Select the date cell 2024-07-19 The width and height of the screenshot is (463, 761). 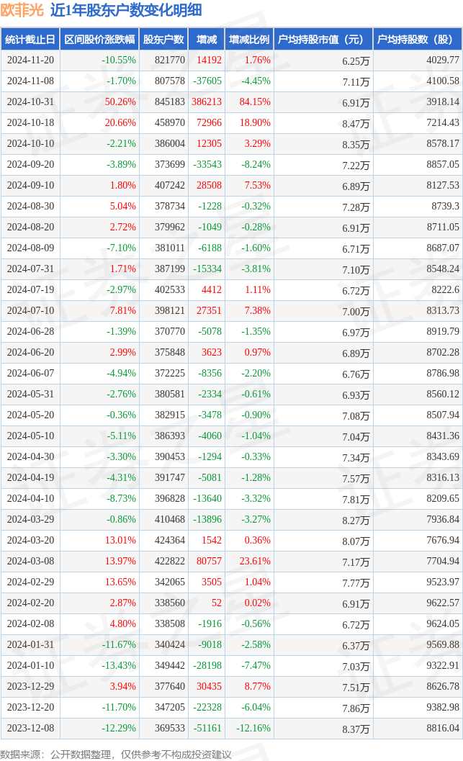pos(30,289)
